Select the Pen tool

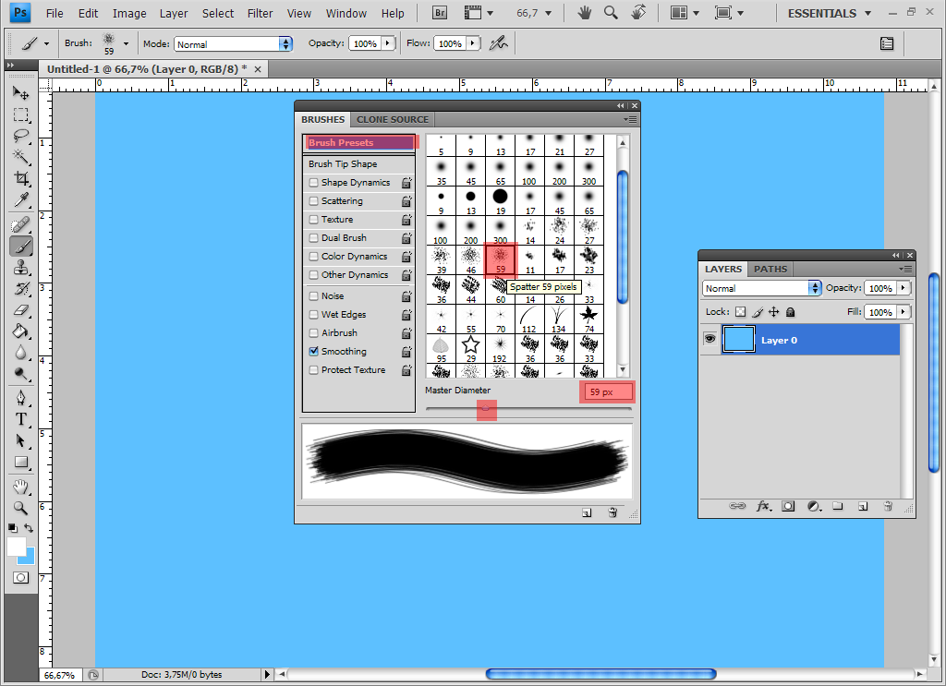[x=20, y=398]
